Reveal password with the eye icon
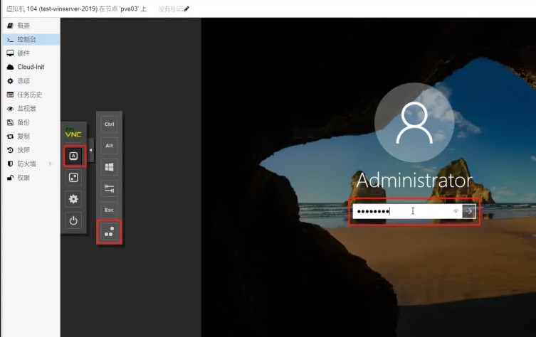Screen dimensions: 536x337 (456, 211)
